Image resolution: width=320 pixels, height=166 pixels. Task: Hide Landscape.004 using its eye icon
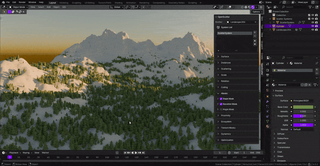click(313, 30)
